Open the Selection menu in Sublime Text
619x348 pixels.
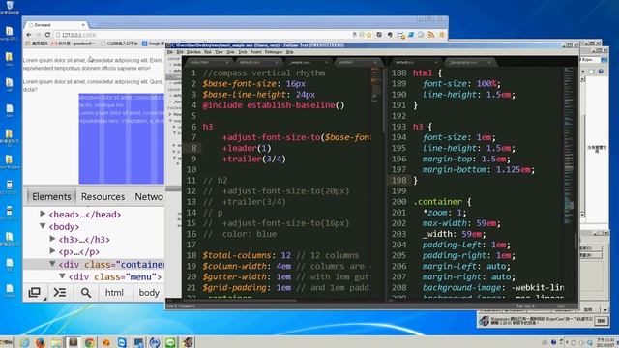click(x=193, y=52)
